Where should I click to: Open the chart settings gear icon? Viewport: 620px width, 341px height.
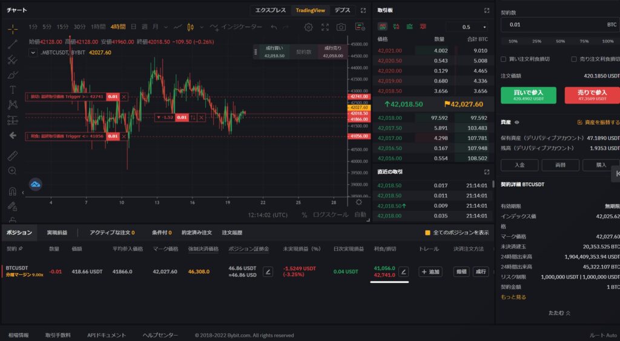[308, 27]
